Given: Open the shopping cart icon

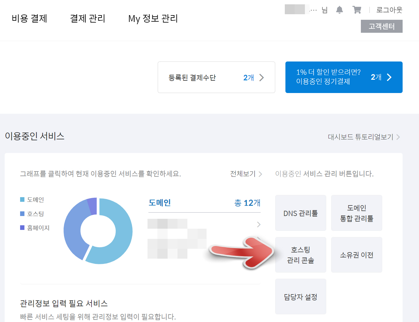Looking at the screenshot, I should [x=357, y=10].
